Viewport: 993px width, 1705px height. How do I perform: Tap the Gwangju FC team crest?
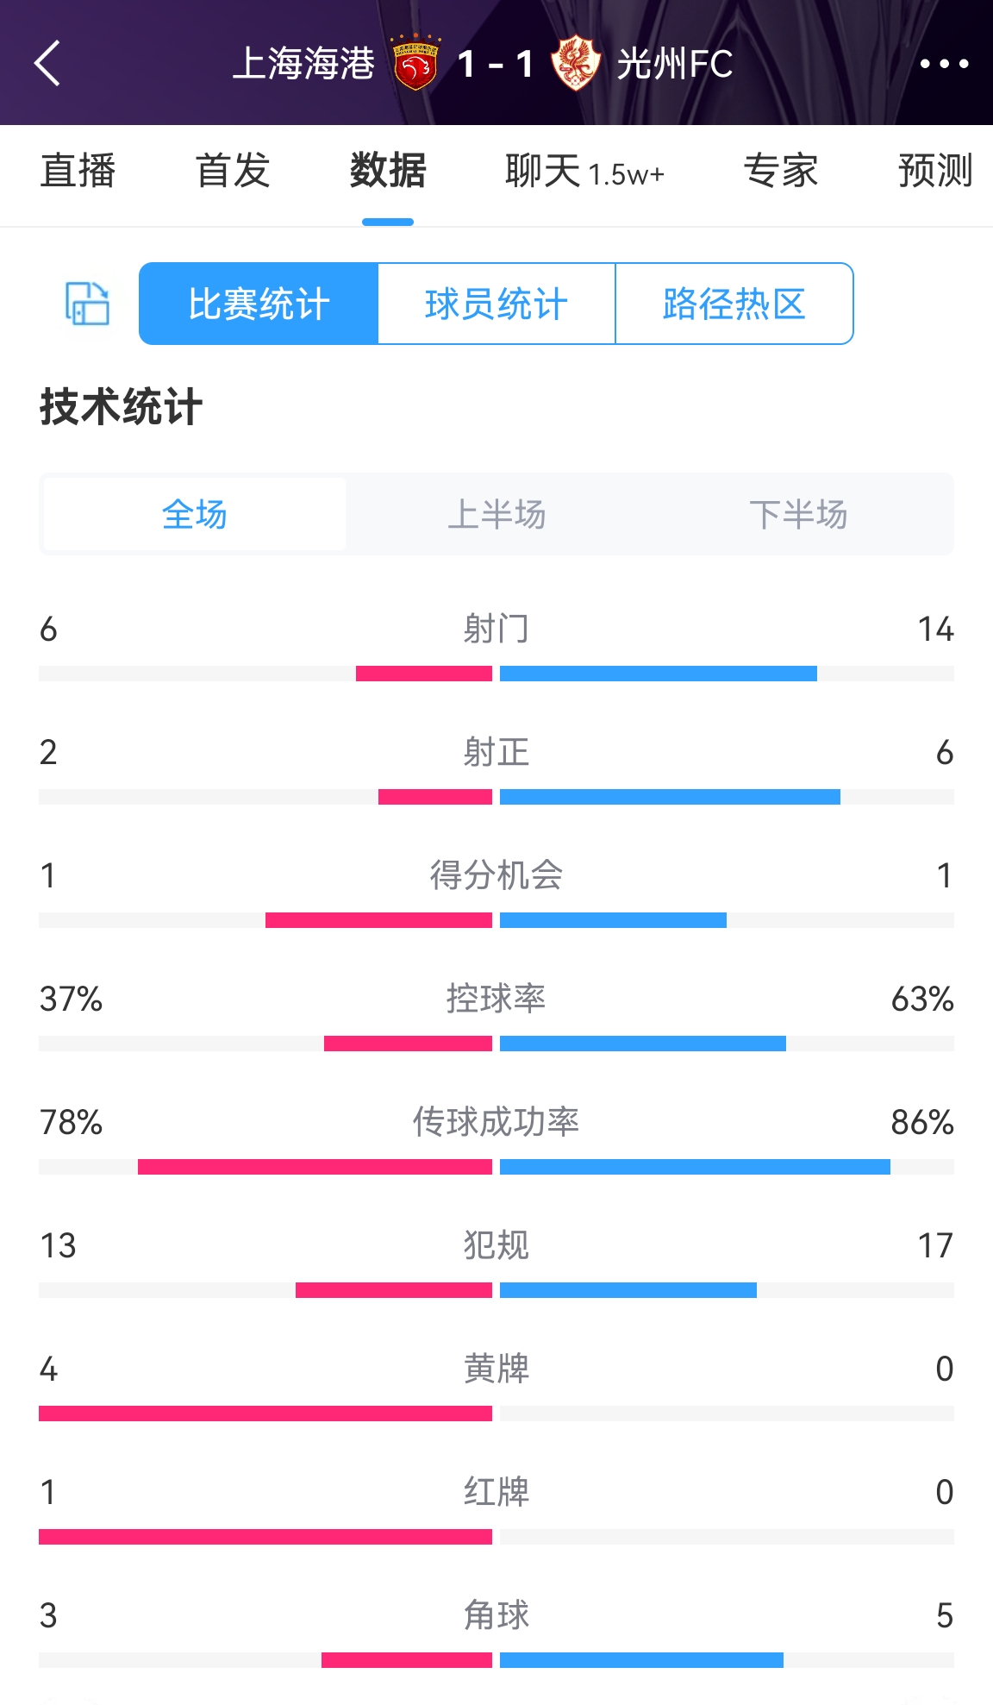click(575, 64)
